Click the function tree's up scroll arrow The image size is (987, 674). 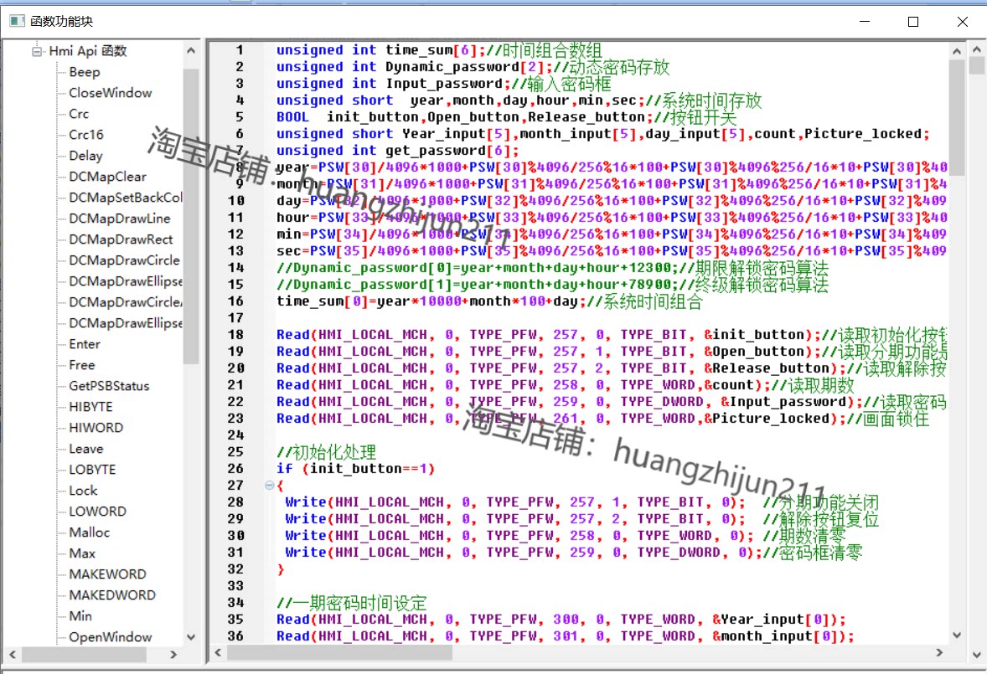point(191,50)
